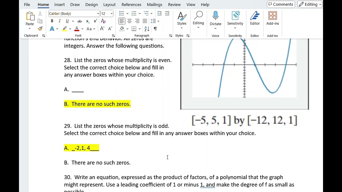
Task: Decrease font size with shrink button
Action: (x=110, y=29)
